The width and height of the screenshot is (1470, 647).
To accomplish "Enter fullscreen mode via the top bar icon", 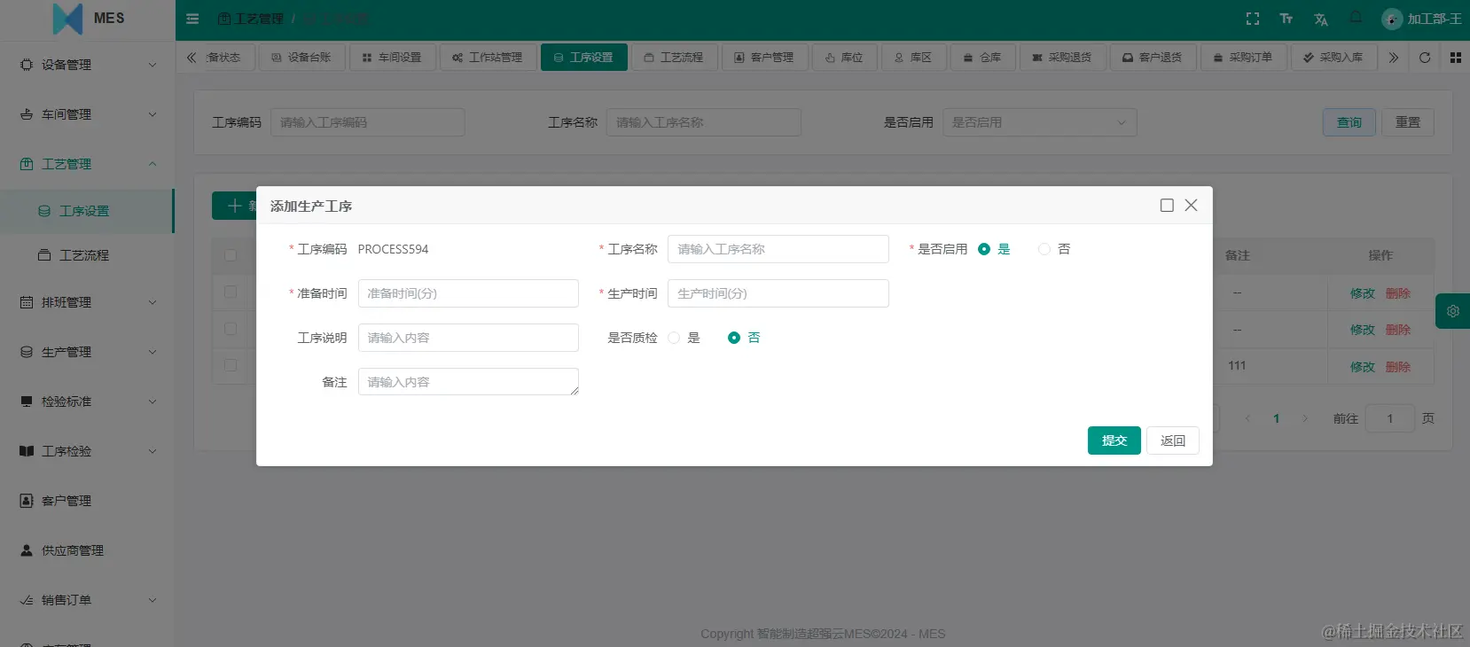I will (x=1253, y=19).
